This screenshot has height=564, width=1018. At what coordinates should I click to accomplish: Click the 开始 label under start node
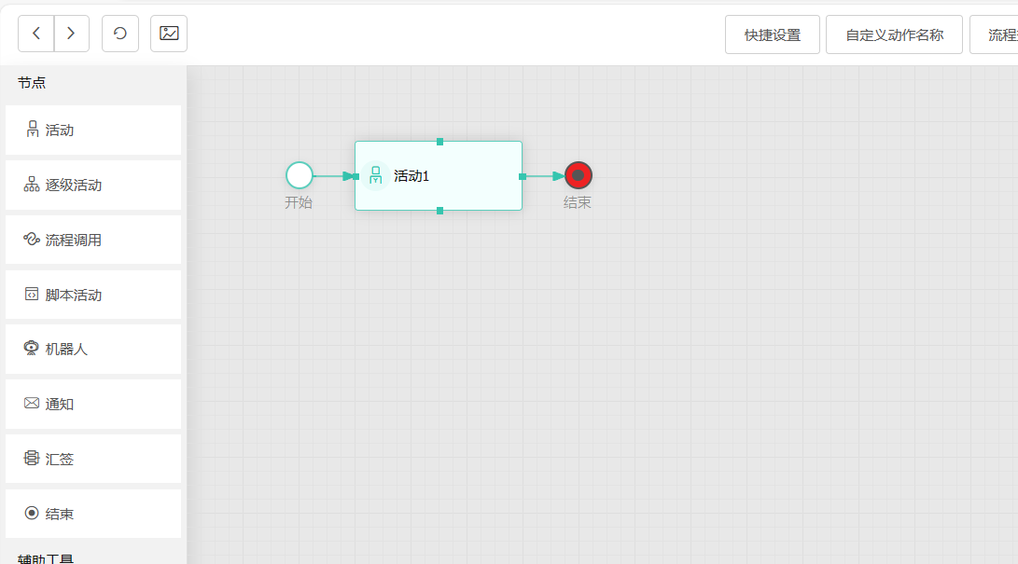(299, 203)
